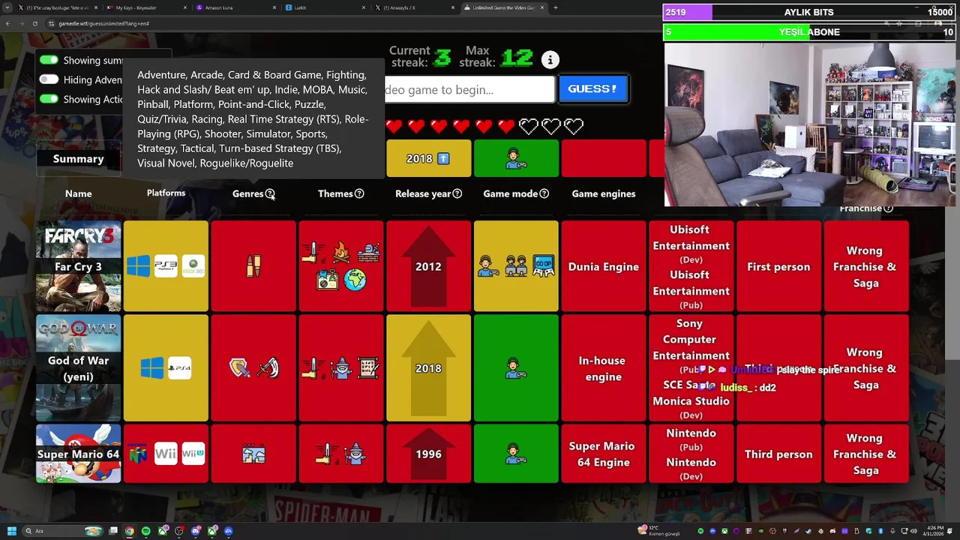Select the PS4 platform icon in God of War row
This screenshot has width=960, height=540.
pos(179,368)
